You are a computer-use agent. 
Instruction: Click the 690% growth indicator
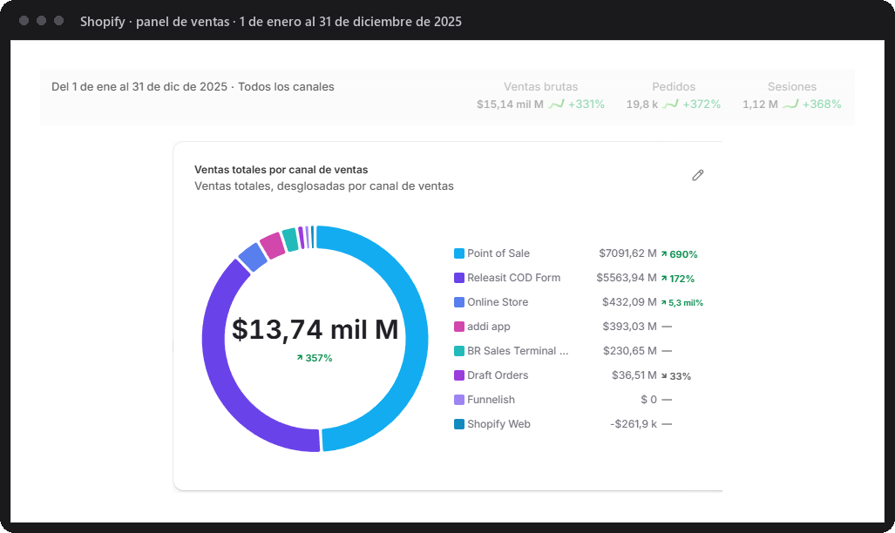(x=679, y=254)
